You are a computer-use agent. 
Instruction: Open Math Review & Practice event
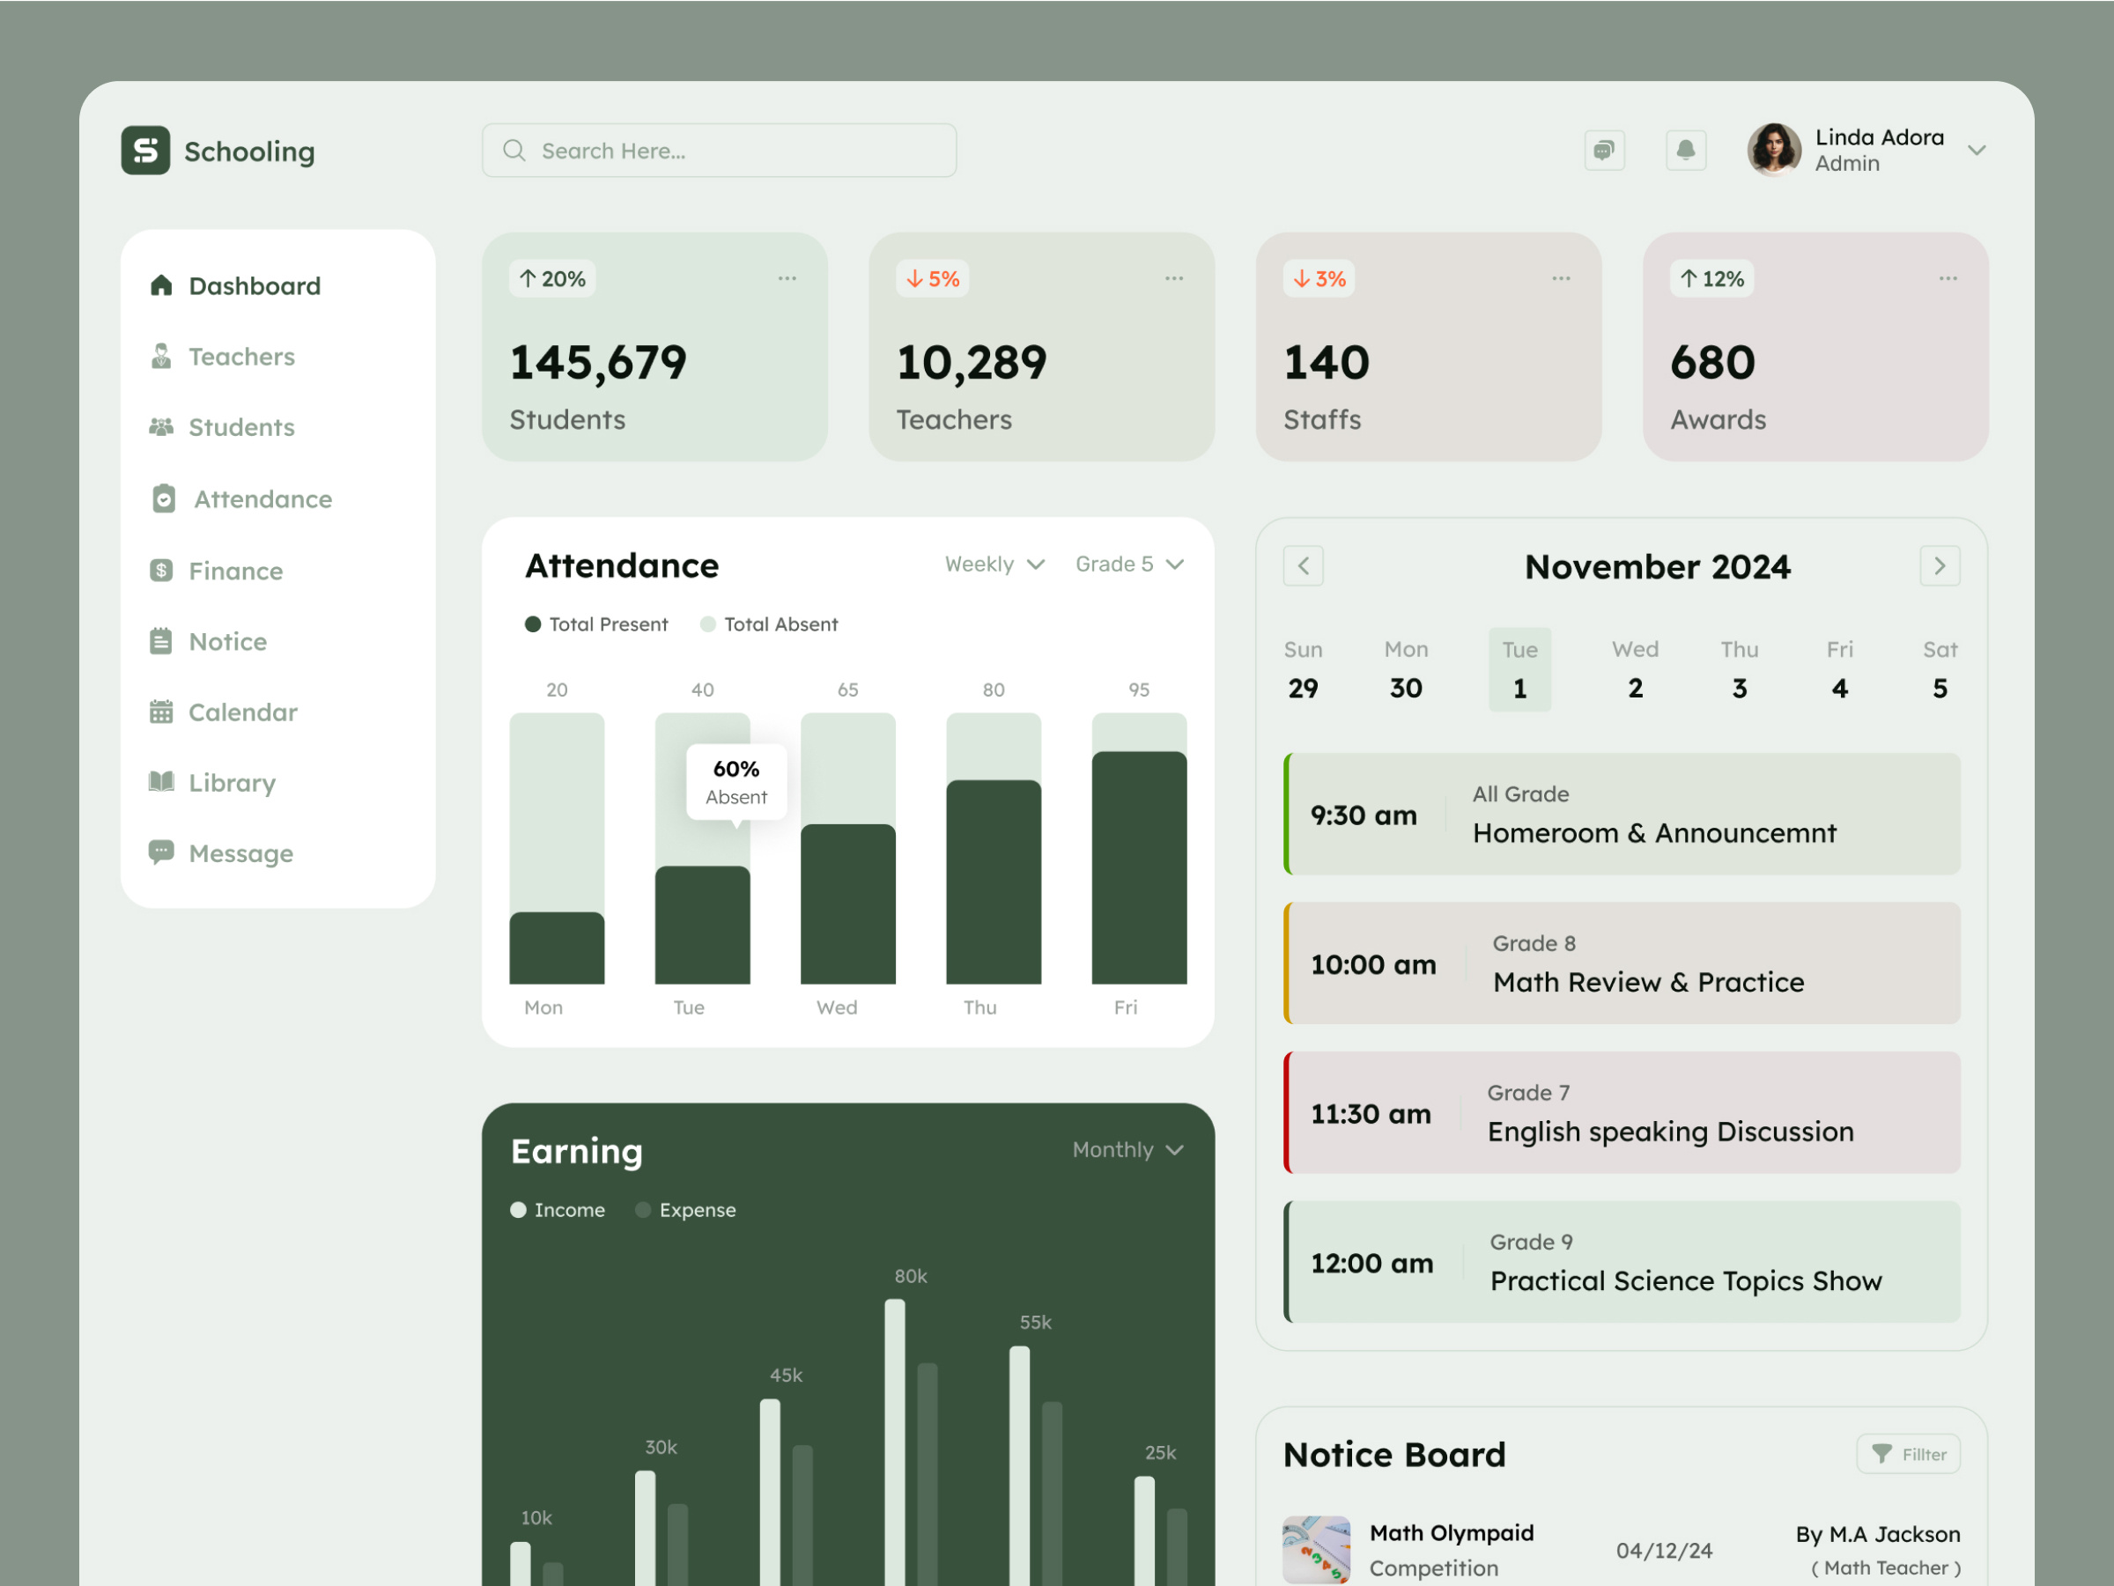pyautogui.click(x=1622, y=963)
